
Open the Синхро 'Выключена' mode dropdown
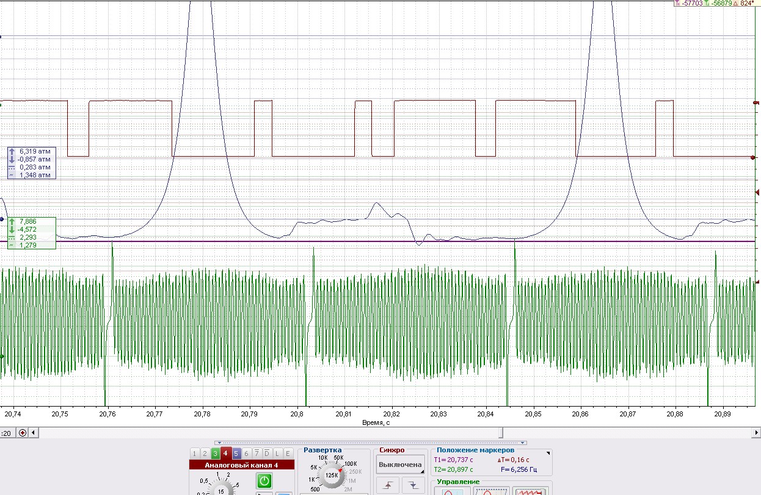click(400, 465)
